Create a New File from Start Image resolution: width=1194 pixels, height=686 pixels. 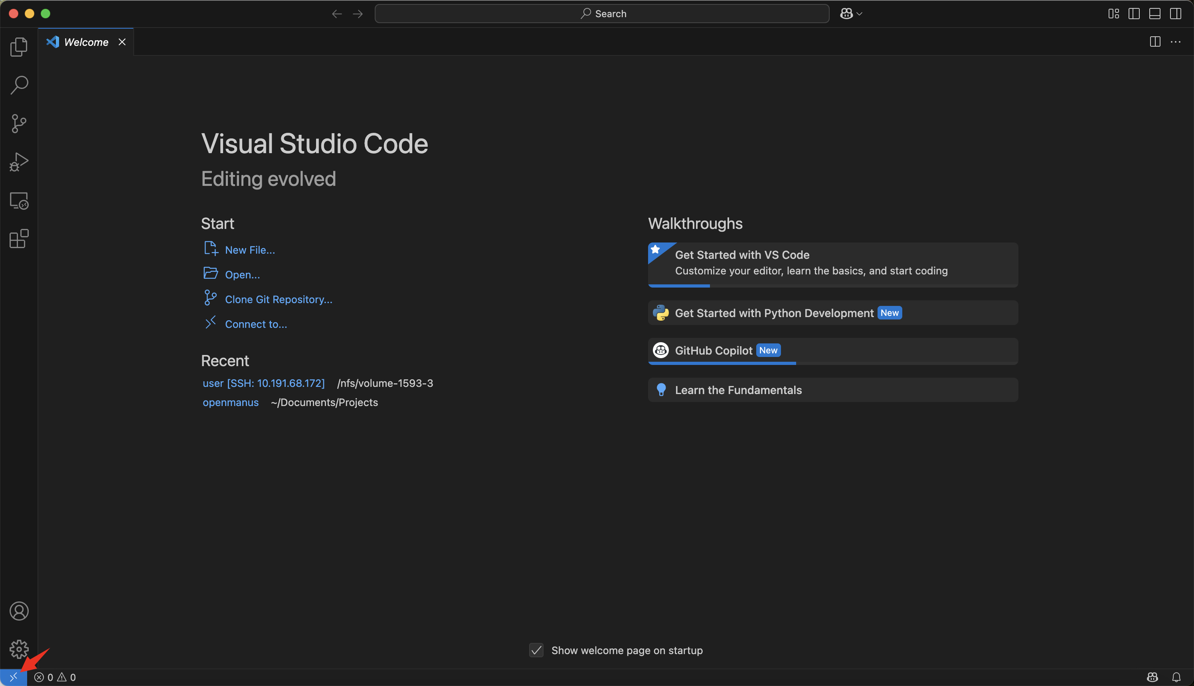point(250,250)
